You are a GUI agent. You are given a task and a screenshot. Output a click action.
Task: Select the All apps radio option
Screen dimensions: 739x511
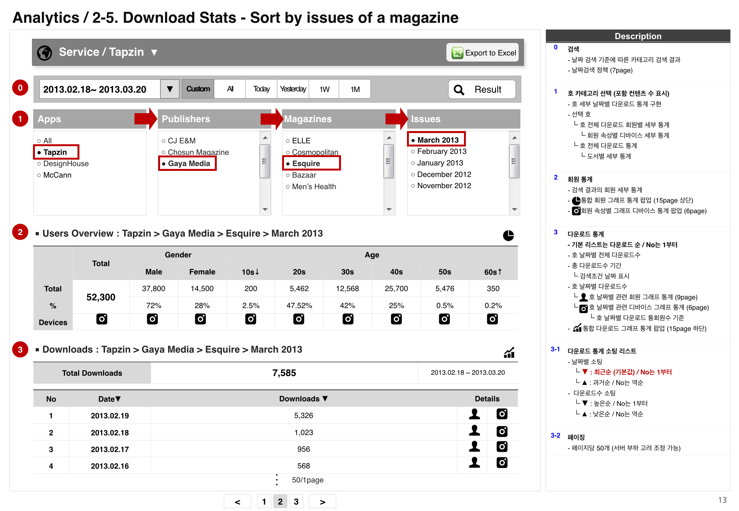45,141
